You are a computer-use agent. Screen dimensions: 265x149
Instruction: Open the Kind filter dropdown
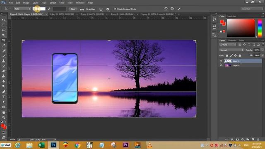coord(228,45)
